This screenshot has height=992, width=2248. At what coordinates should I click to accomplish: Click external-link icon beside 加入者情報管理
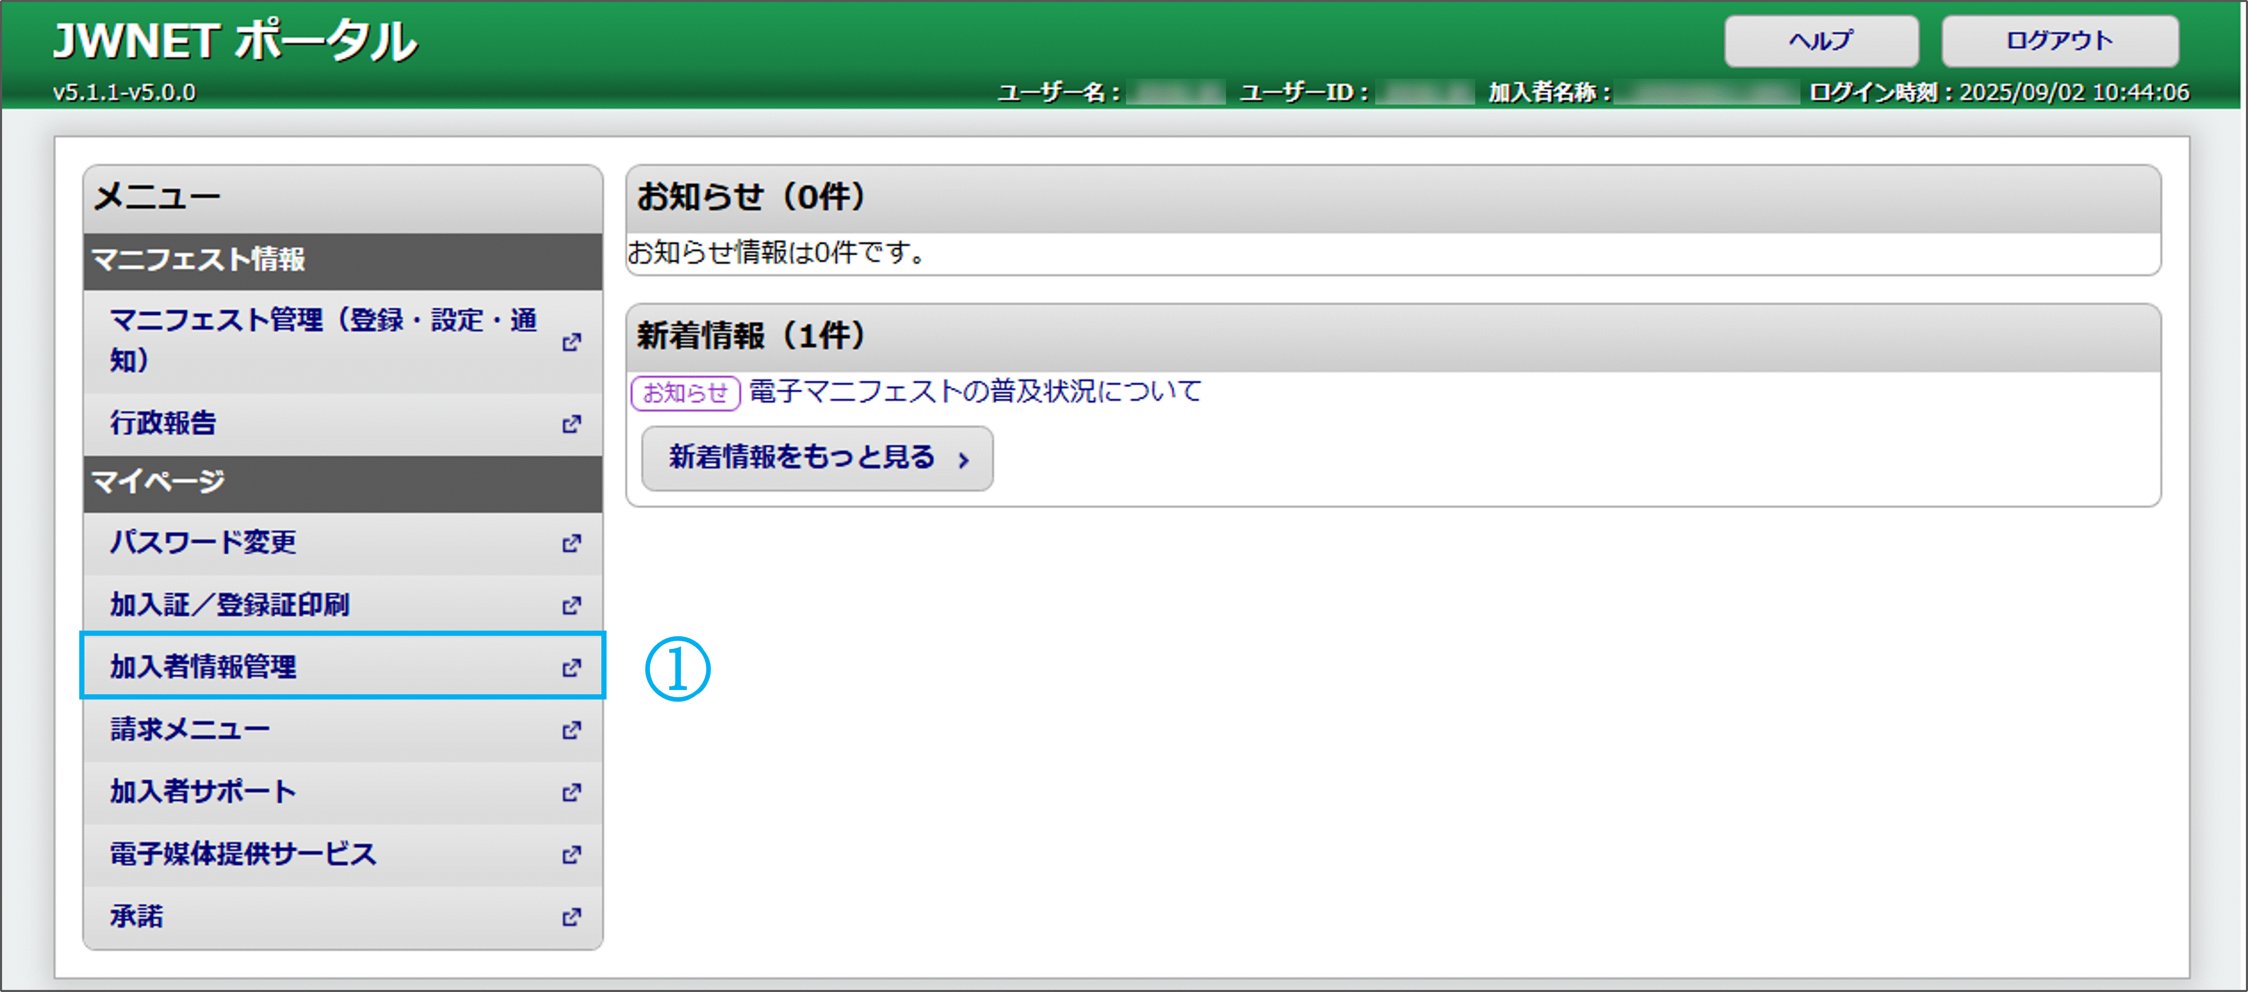click(x=572, y=667)
